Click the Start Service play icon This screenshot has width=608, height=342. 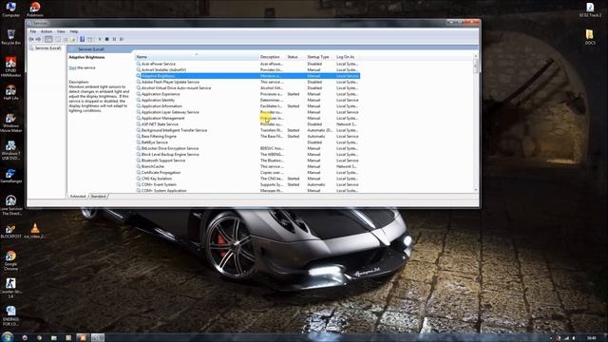[x=100, y=39]
